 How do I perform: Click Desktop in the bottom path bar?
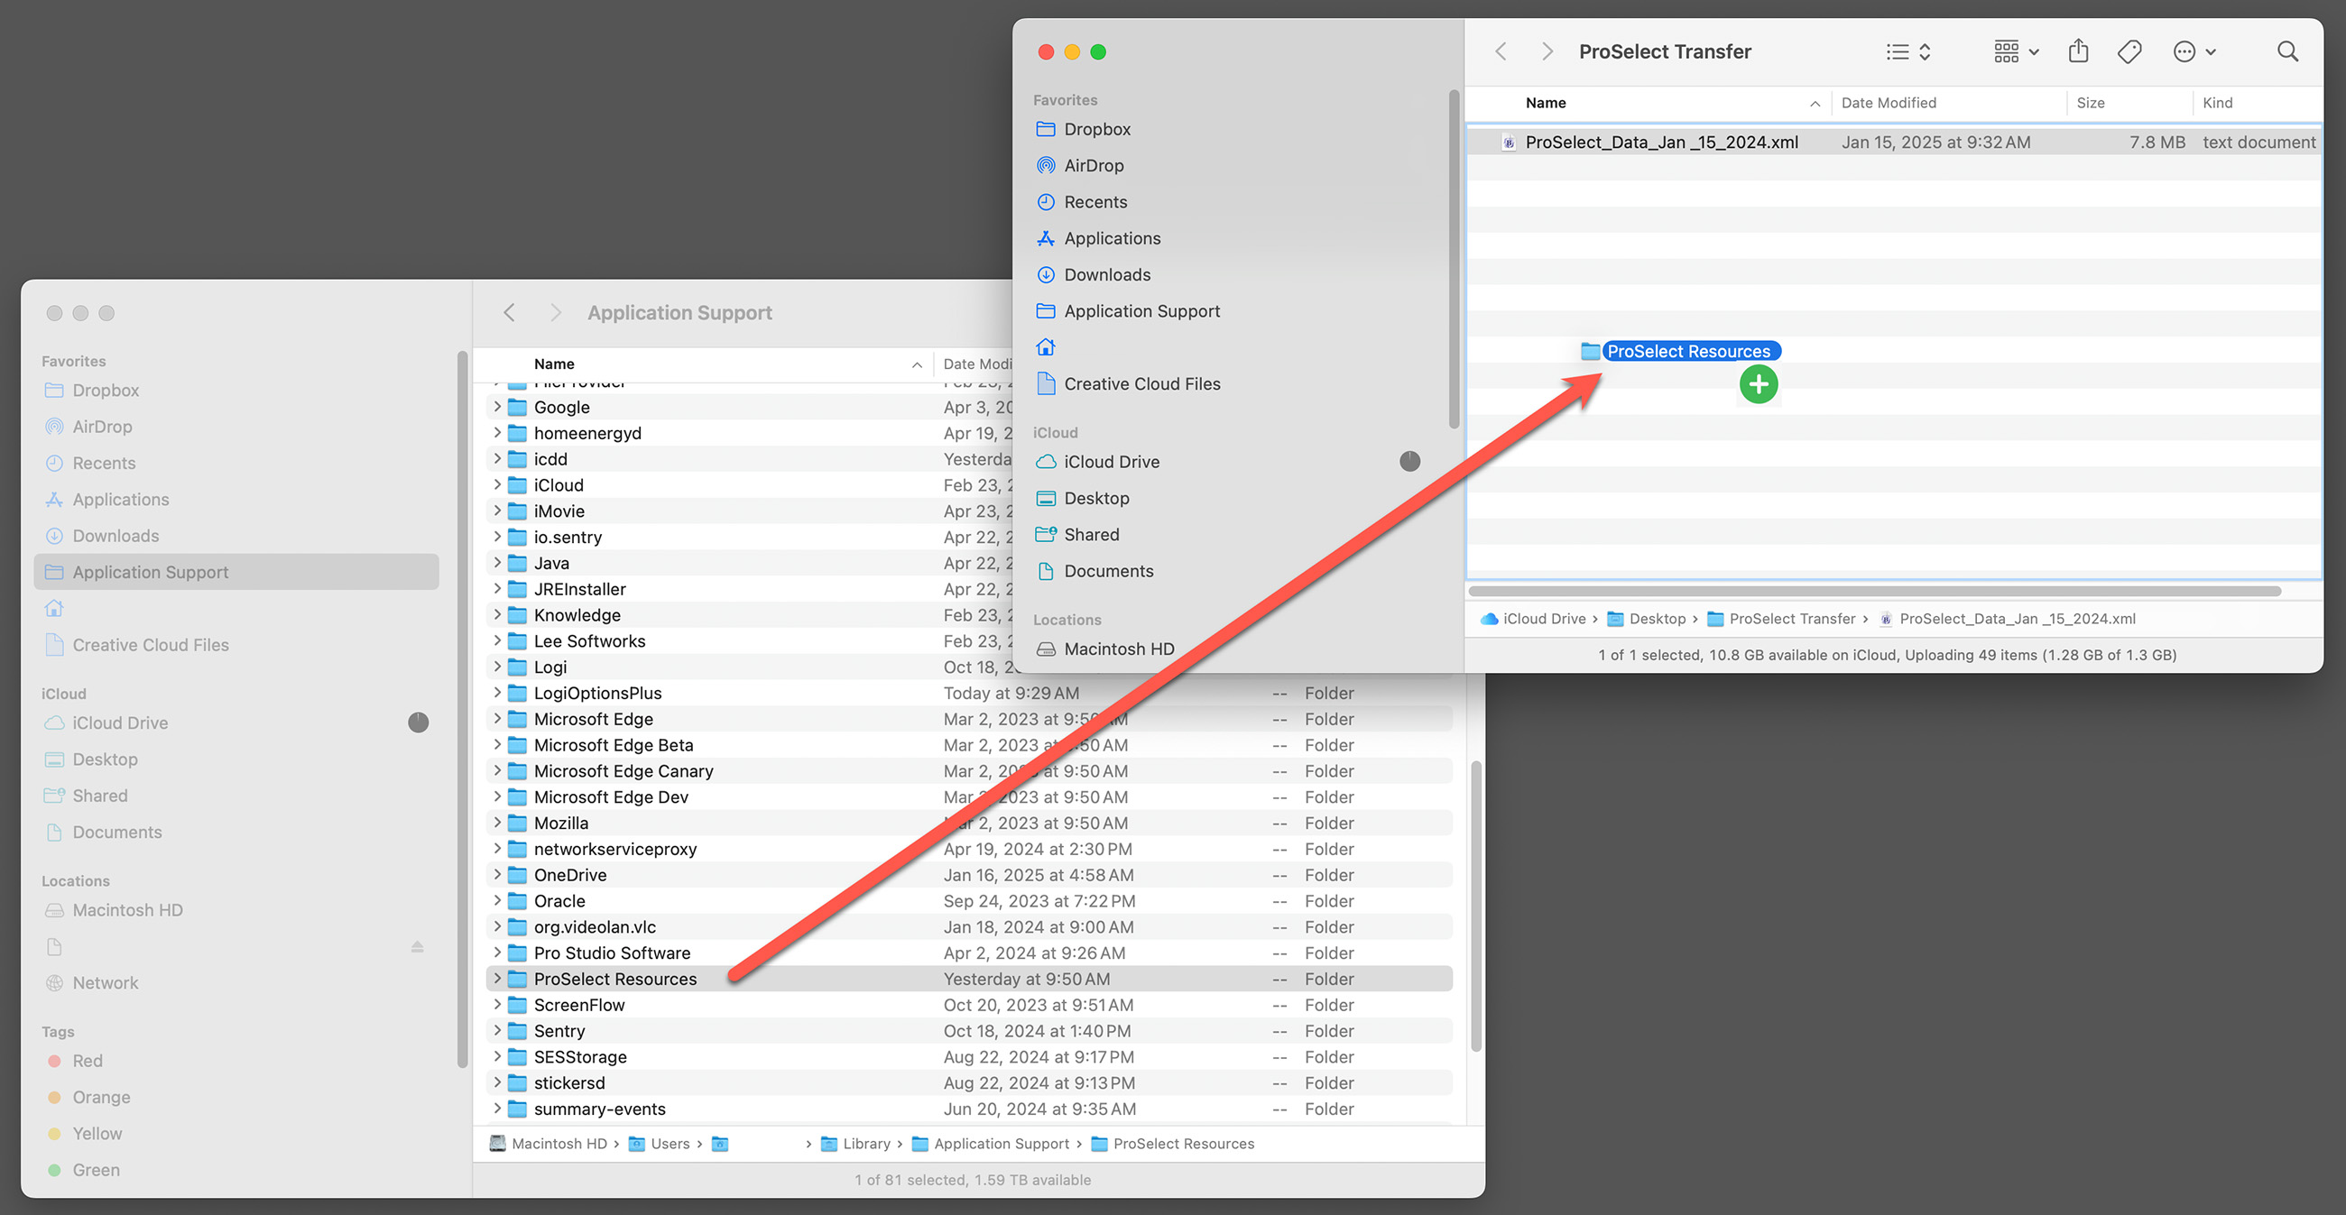tap(1657, 619)
